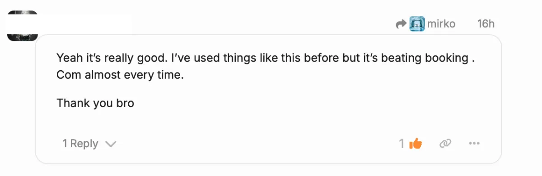This screenshot has width=542, height=176.
Task: Open the three-dot more actions menu
Action: coord(474,144)
